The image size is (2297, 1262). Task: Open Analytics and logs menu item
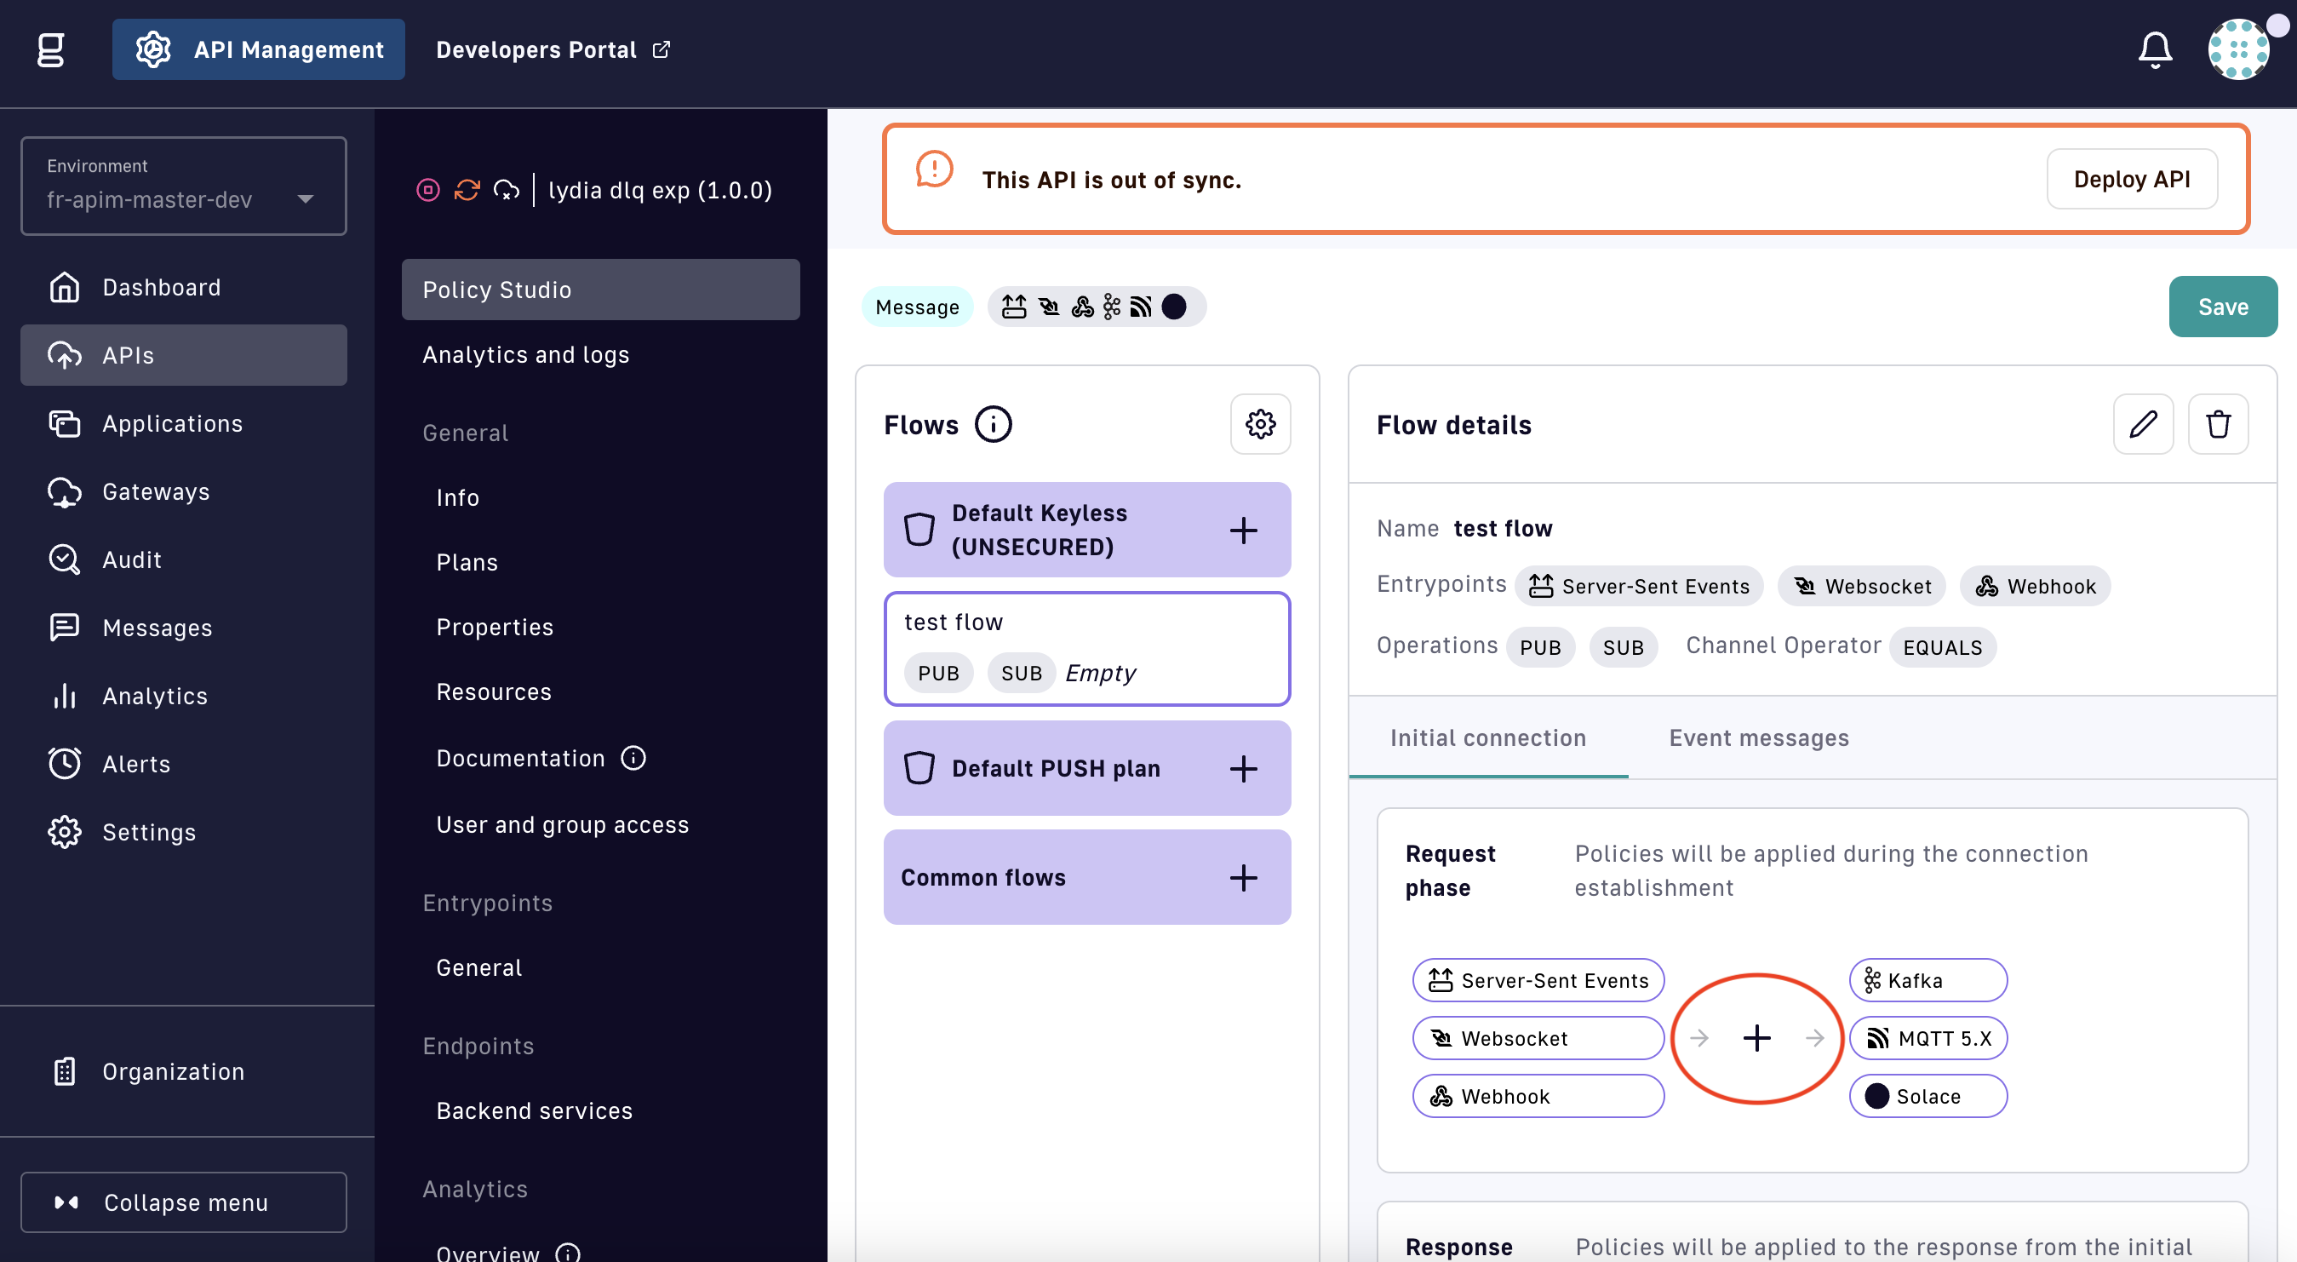click(525, 355)
